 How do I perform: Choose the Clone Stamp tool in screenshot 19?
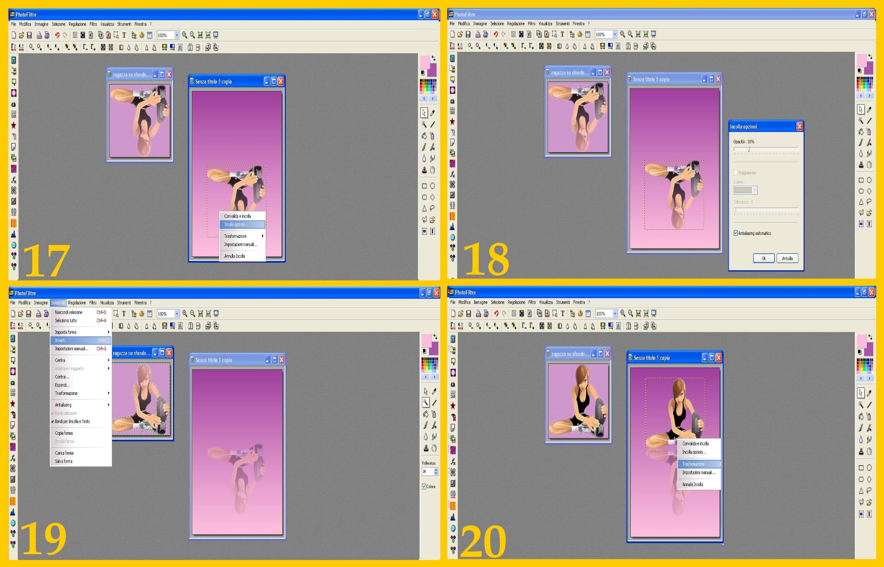[426, 448]
